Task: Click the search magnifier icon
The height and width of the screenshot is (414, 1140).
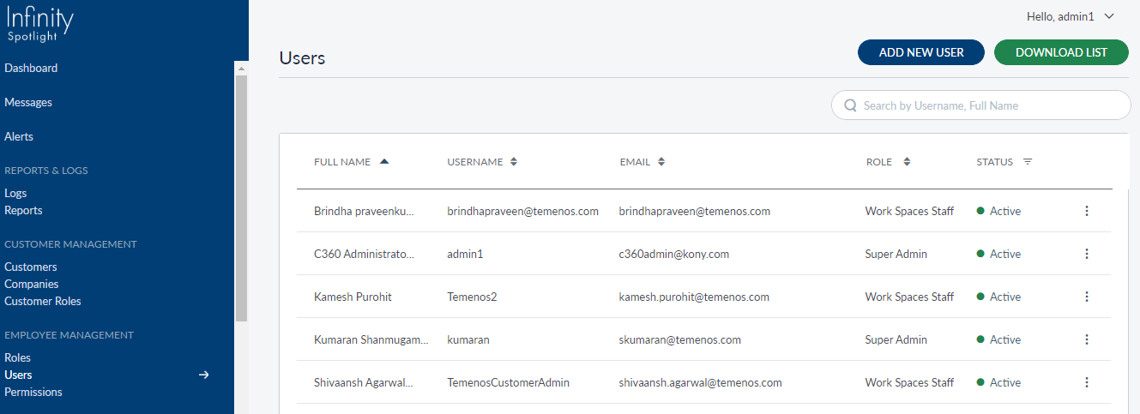Action: pyautogui.click(x=851, y=105)
